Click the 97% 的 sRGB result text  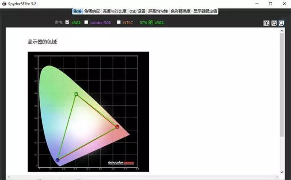coord(151,23)
